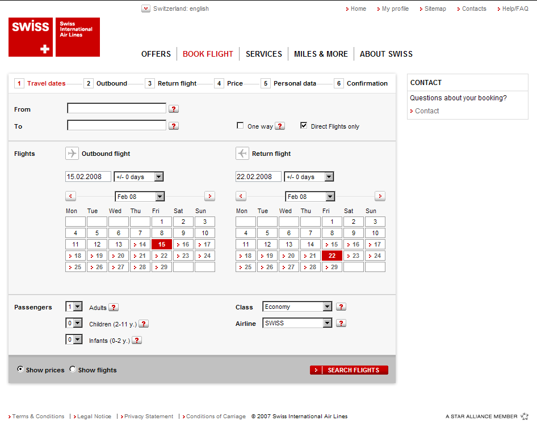Click the To airport input field
The width and height of the screenshot is (537, 429).
(x=117, y=125)
